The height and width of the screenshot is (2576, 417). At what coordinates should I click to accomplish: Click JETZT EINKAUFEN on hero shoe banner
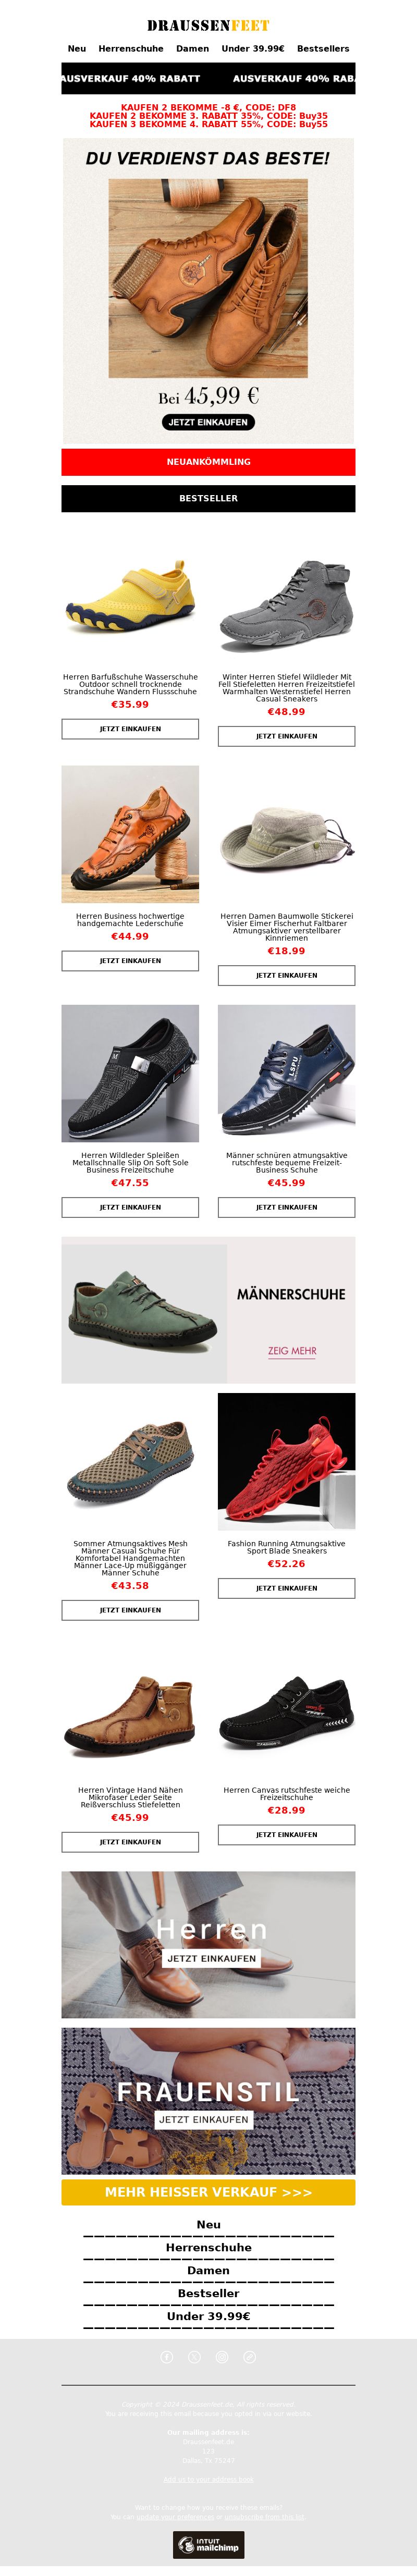208,422
